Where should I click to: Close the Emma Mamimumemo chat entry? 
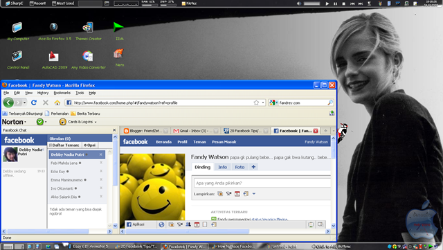point(101,179)
